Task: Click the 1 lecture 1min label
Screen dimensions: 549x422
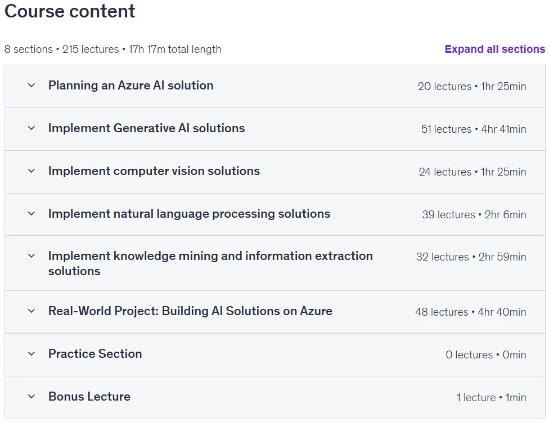Action: 491,397
